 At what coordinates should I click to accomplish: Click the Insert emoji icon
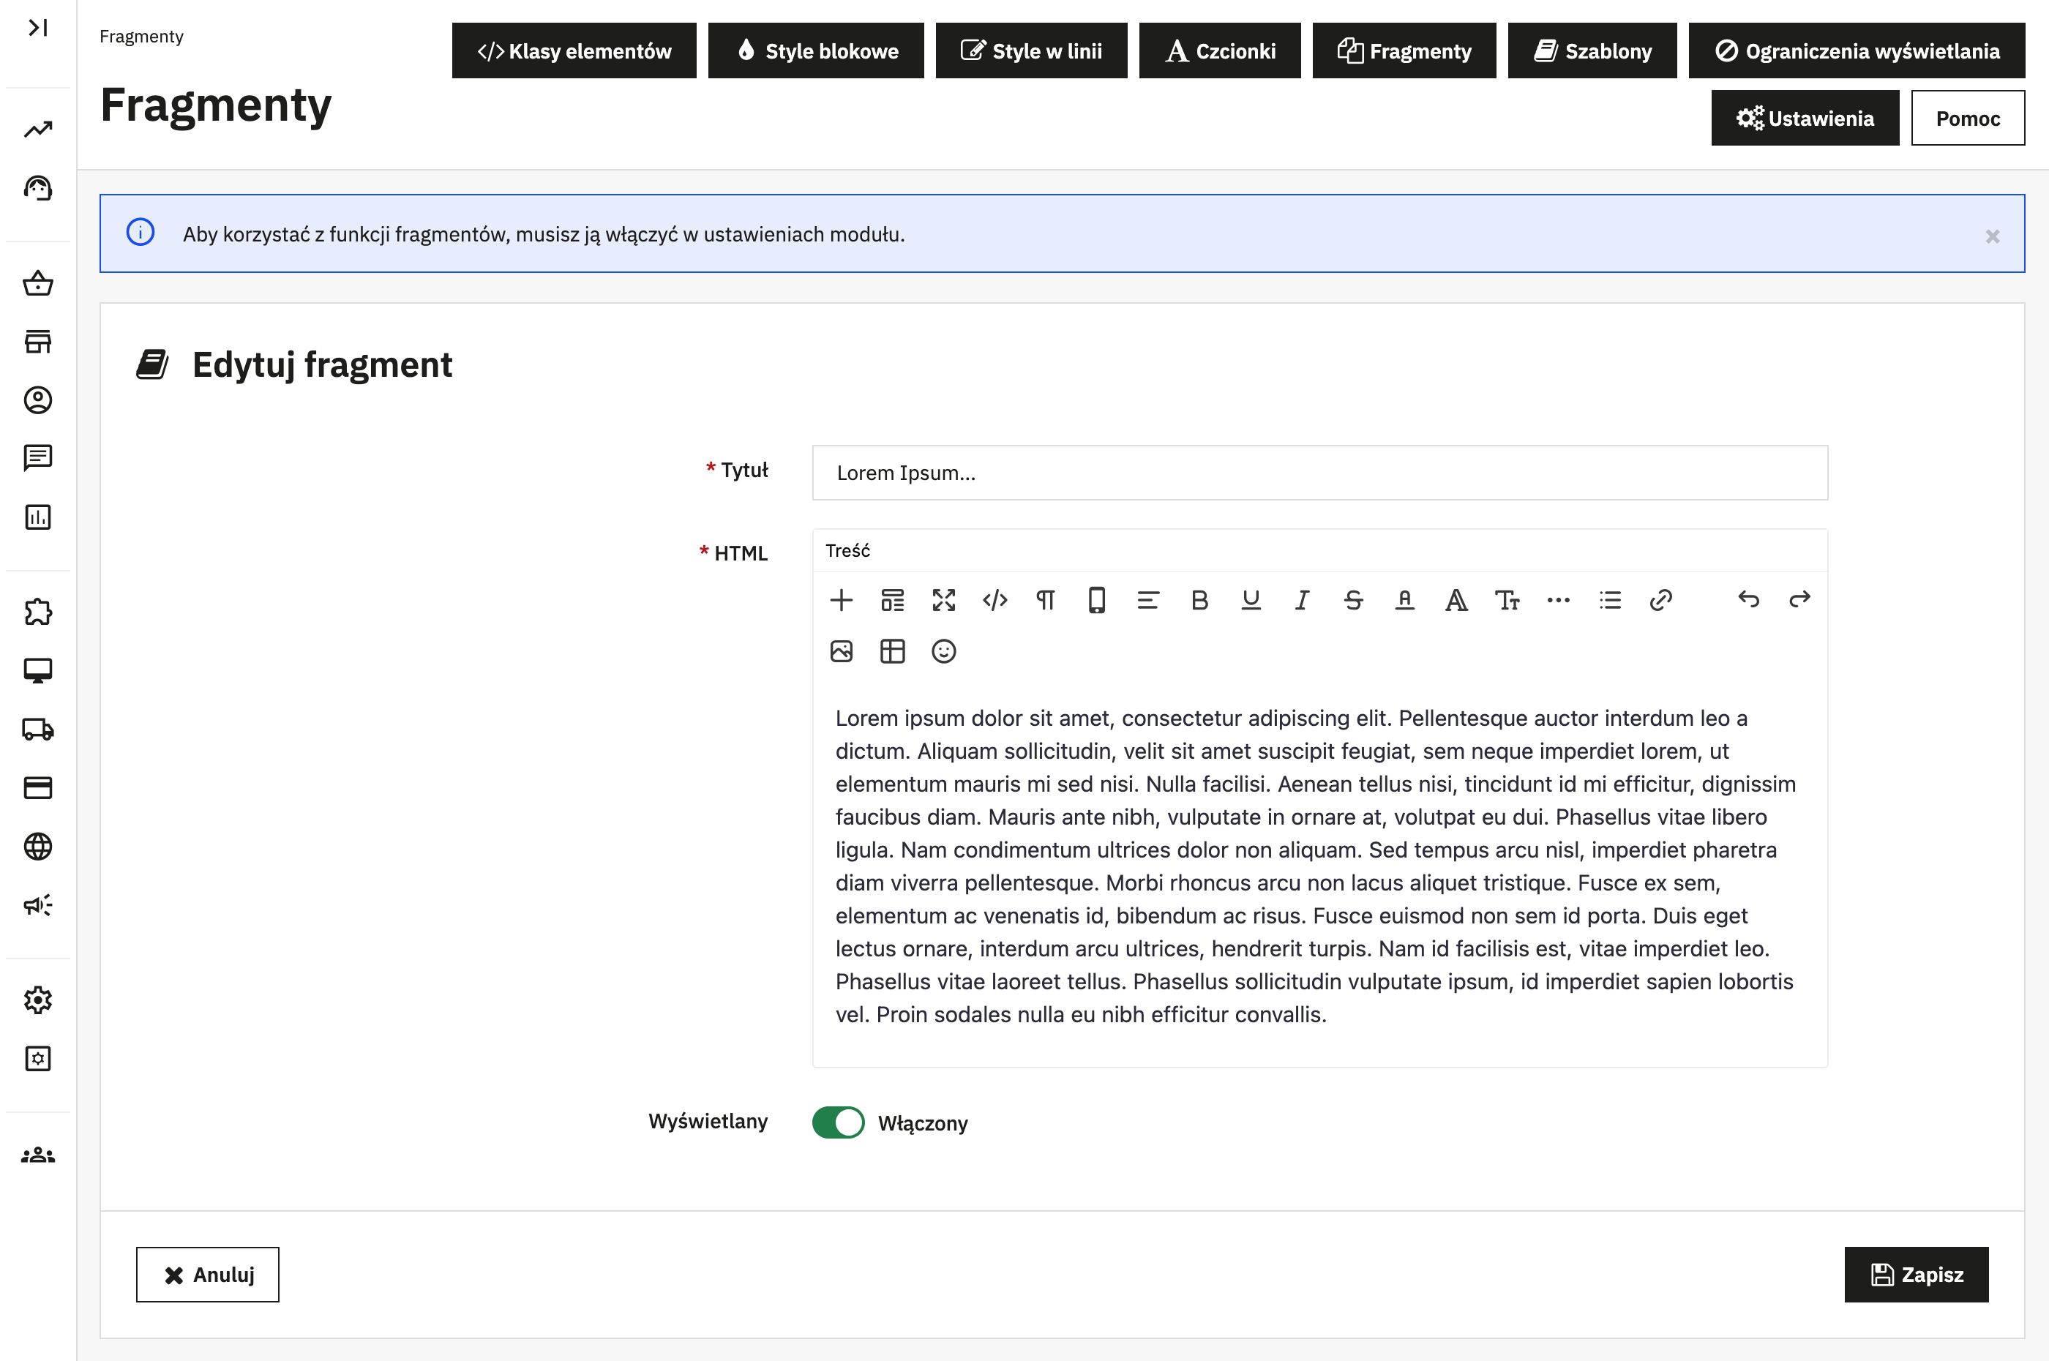coord(943,651)
